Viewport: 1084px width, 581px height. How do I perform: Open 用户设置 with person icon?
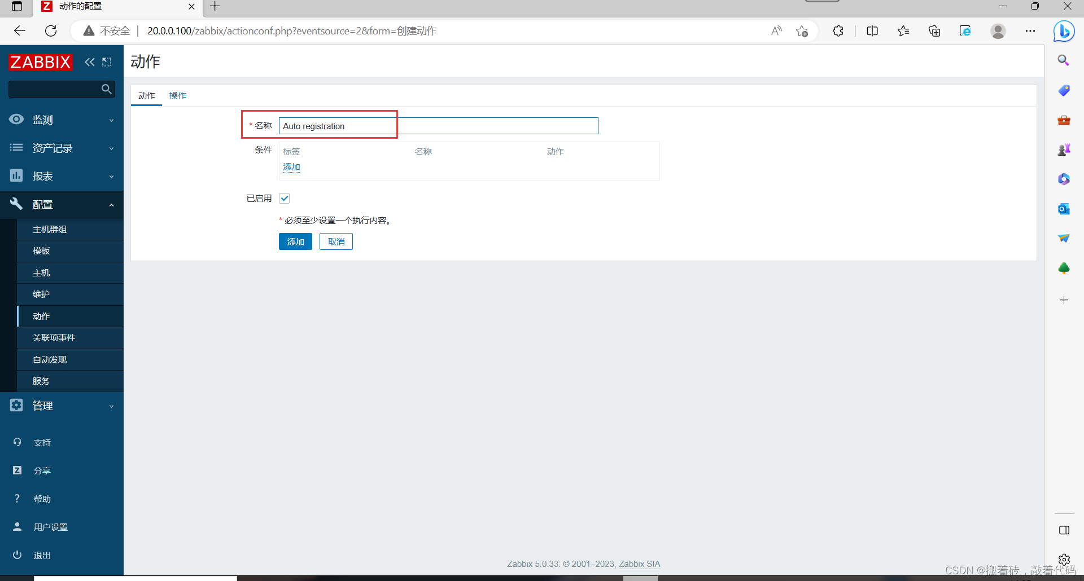(x=18, y=527)
